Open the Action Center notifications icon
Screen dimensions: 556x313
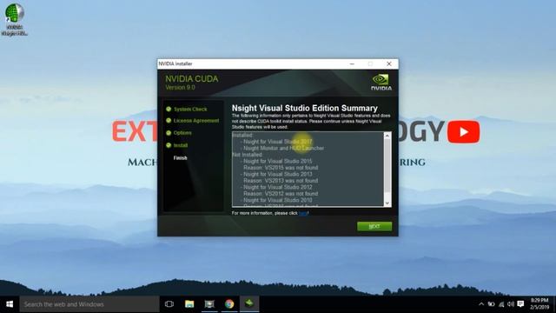[x=520, y=303]
